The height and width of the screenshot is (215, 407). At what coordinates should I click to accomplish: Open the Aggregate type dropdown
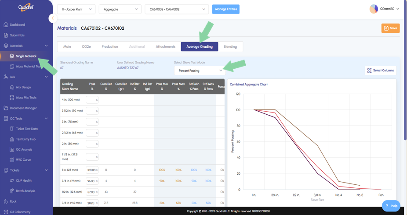coord(120,9)
